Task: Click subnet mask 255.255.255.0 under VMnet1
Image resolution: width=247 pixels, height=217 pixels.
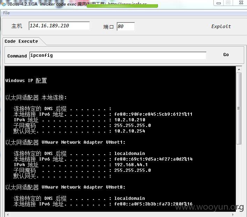Action: tap(132, 170)
